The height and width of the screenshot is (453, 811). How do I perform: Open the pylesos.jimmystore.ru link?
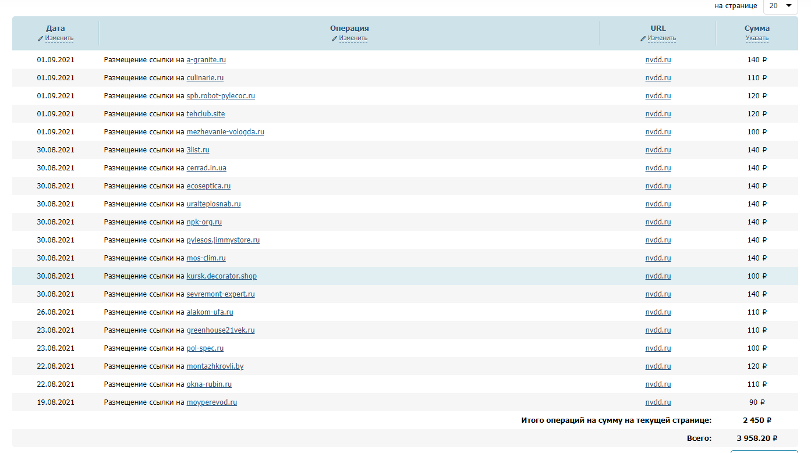(x=223, y=240)
